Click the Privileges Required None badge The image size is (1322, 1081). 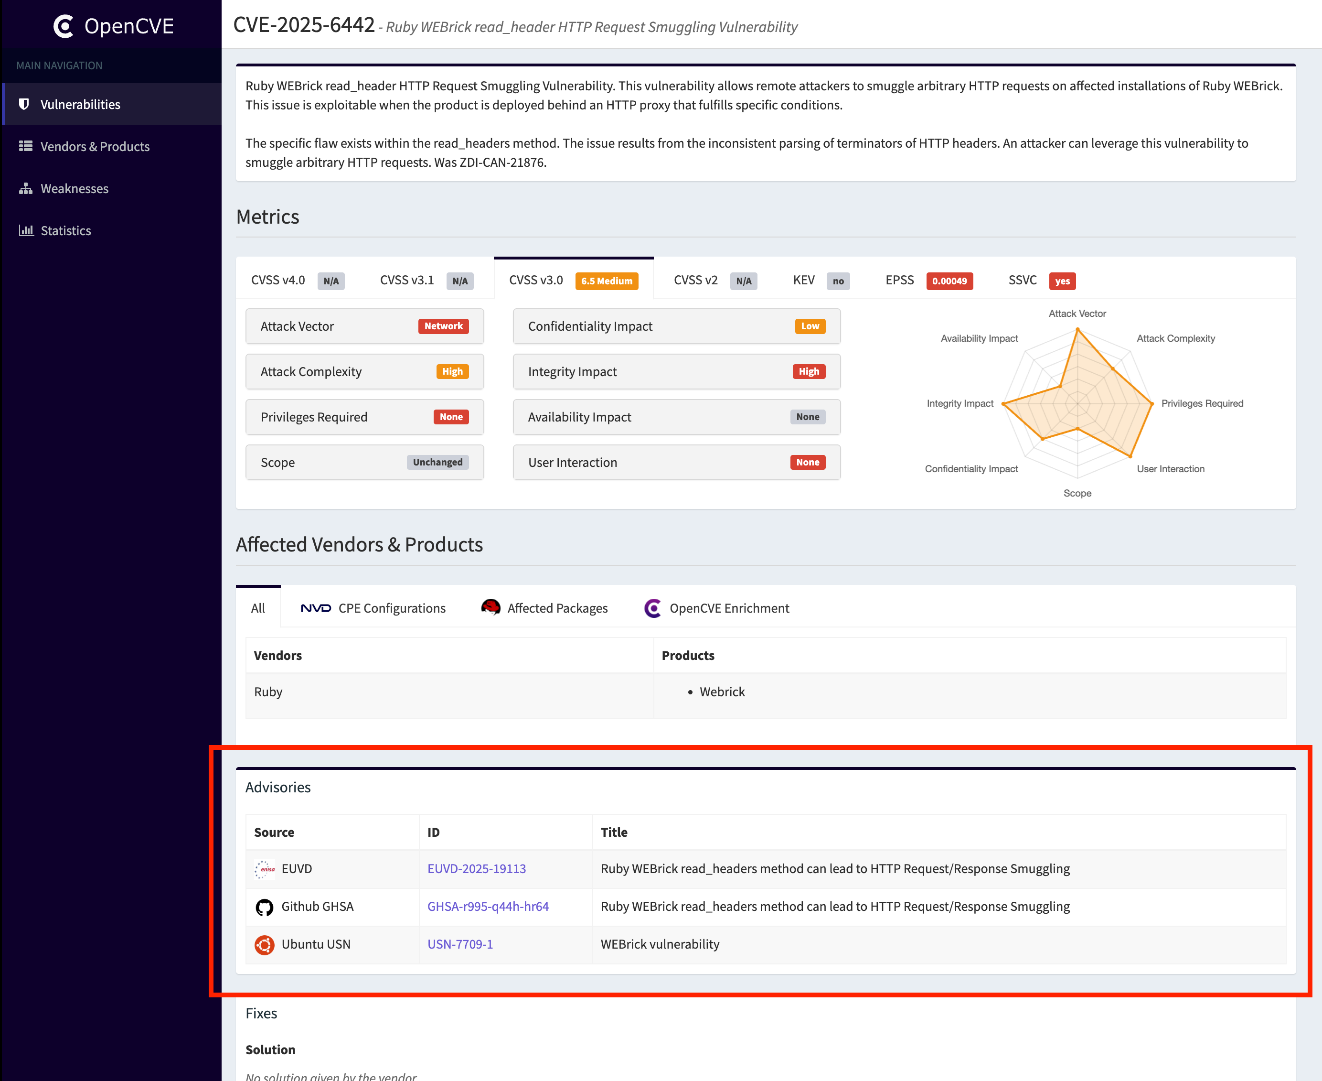[x=451, y=417]
